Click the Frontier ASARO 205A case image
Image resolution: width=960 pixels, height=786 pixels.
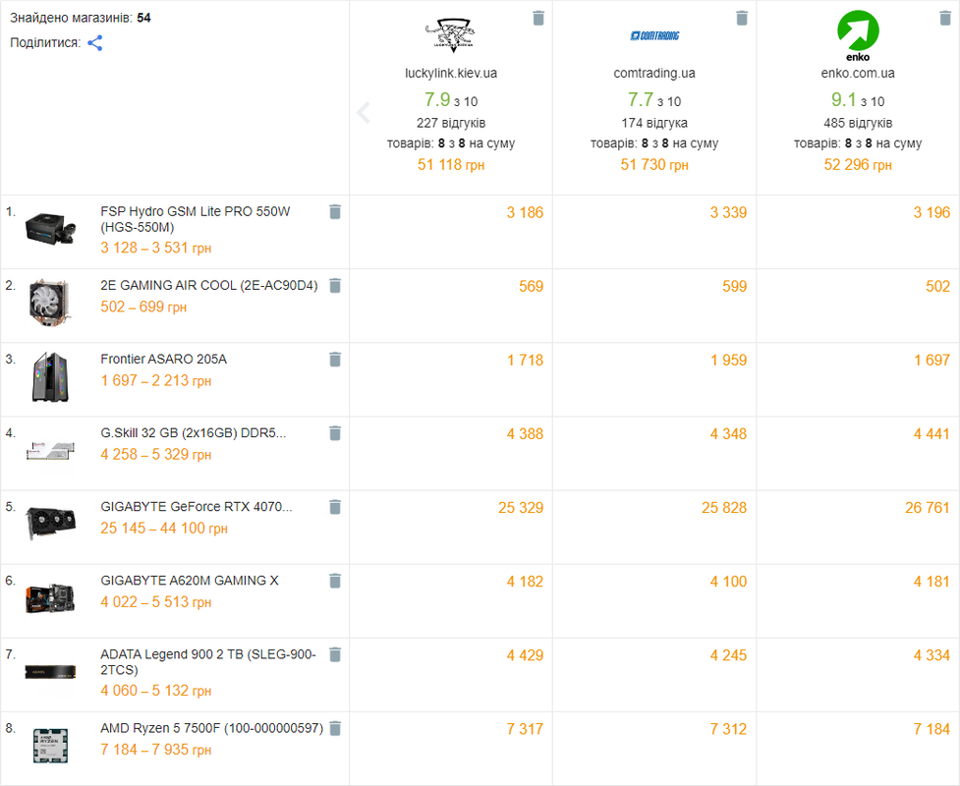click(x=50, y=377)
